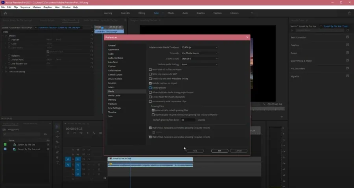This screenshot has height=188, width=354.
Task: Toggle Automatically refresh growing files checkbox
Action: point(153,110)
